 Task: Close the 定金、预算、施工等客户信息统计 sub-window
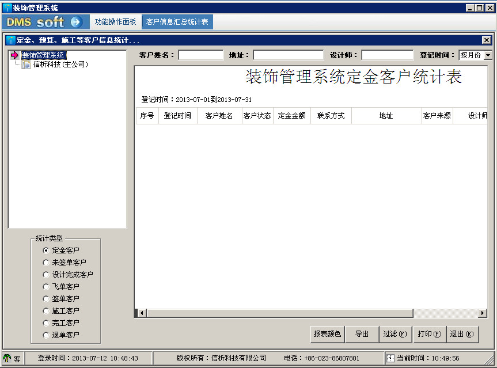tap(486, 40)
